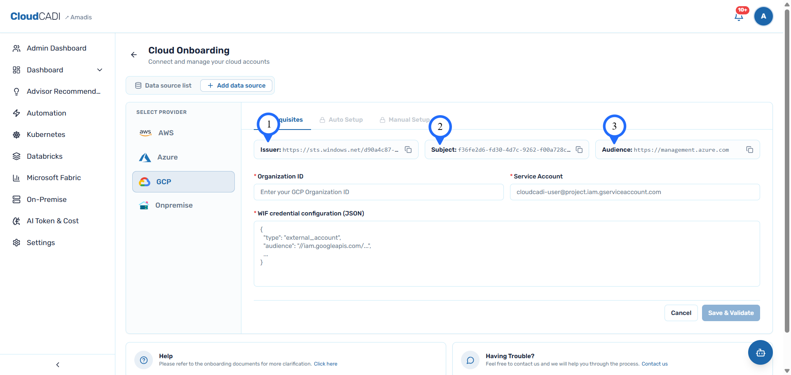Switch to the Manual Setup tab
This screenshot has width=791, height=375.
405,120
